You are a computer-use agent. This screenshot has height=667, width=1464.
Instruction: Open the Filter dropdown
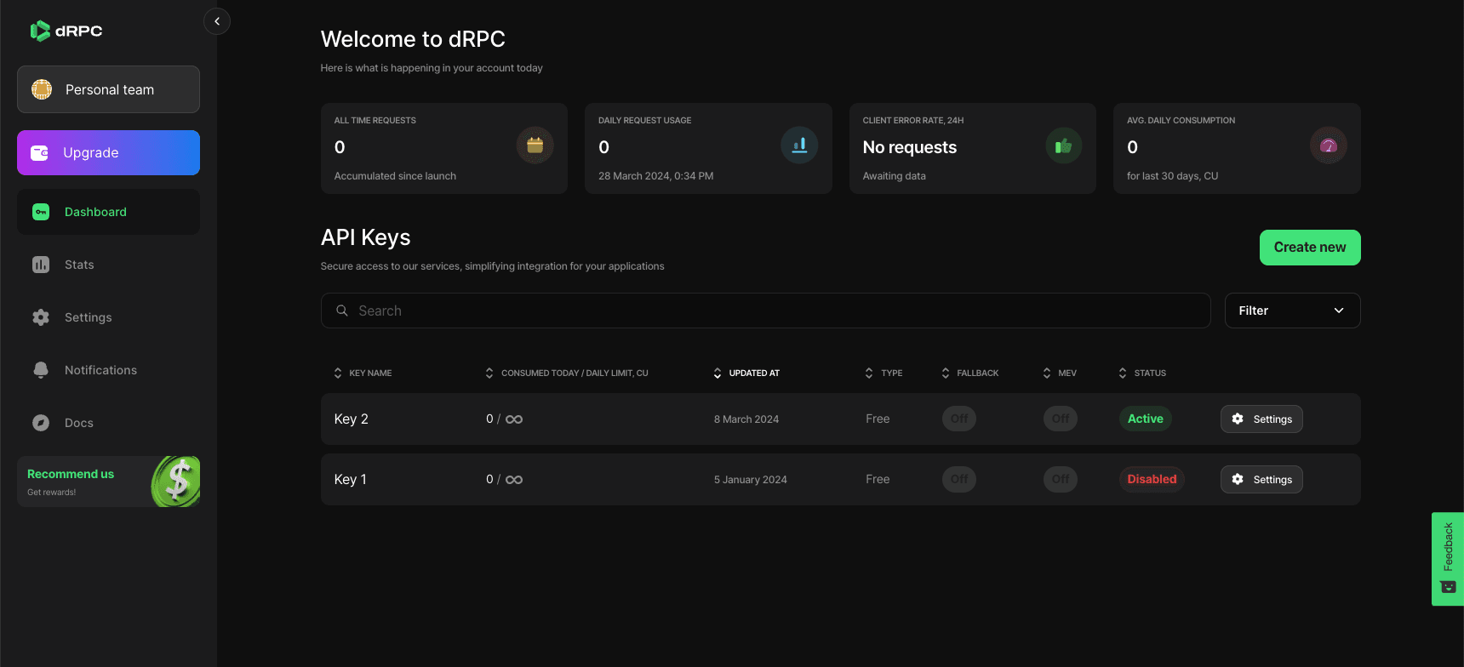pos(1291,311)
